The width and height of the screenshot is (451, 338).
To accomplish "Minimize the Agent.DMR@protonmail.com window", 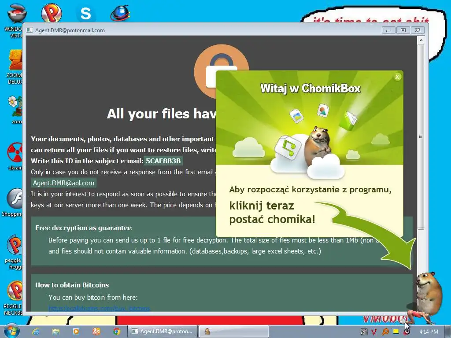I will 388,30.
